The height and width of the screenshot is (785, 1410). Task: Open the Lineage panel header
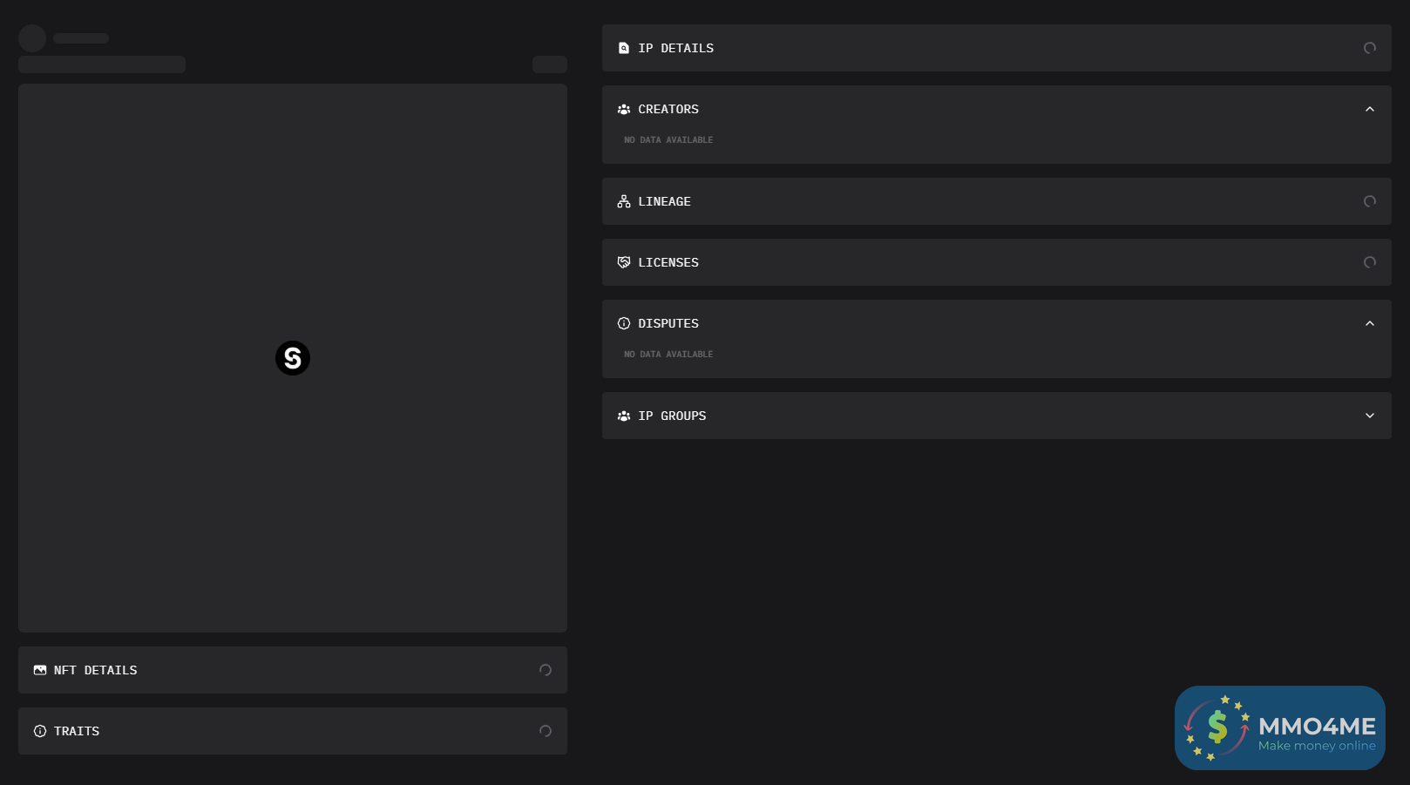click(996, 201)
